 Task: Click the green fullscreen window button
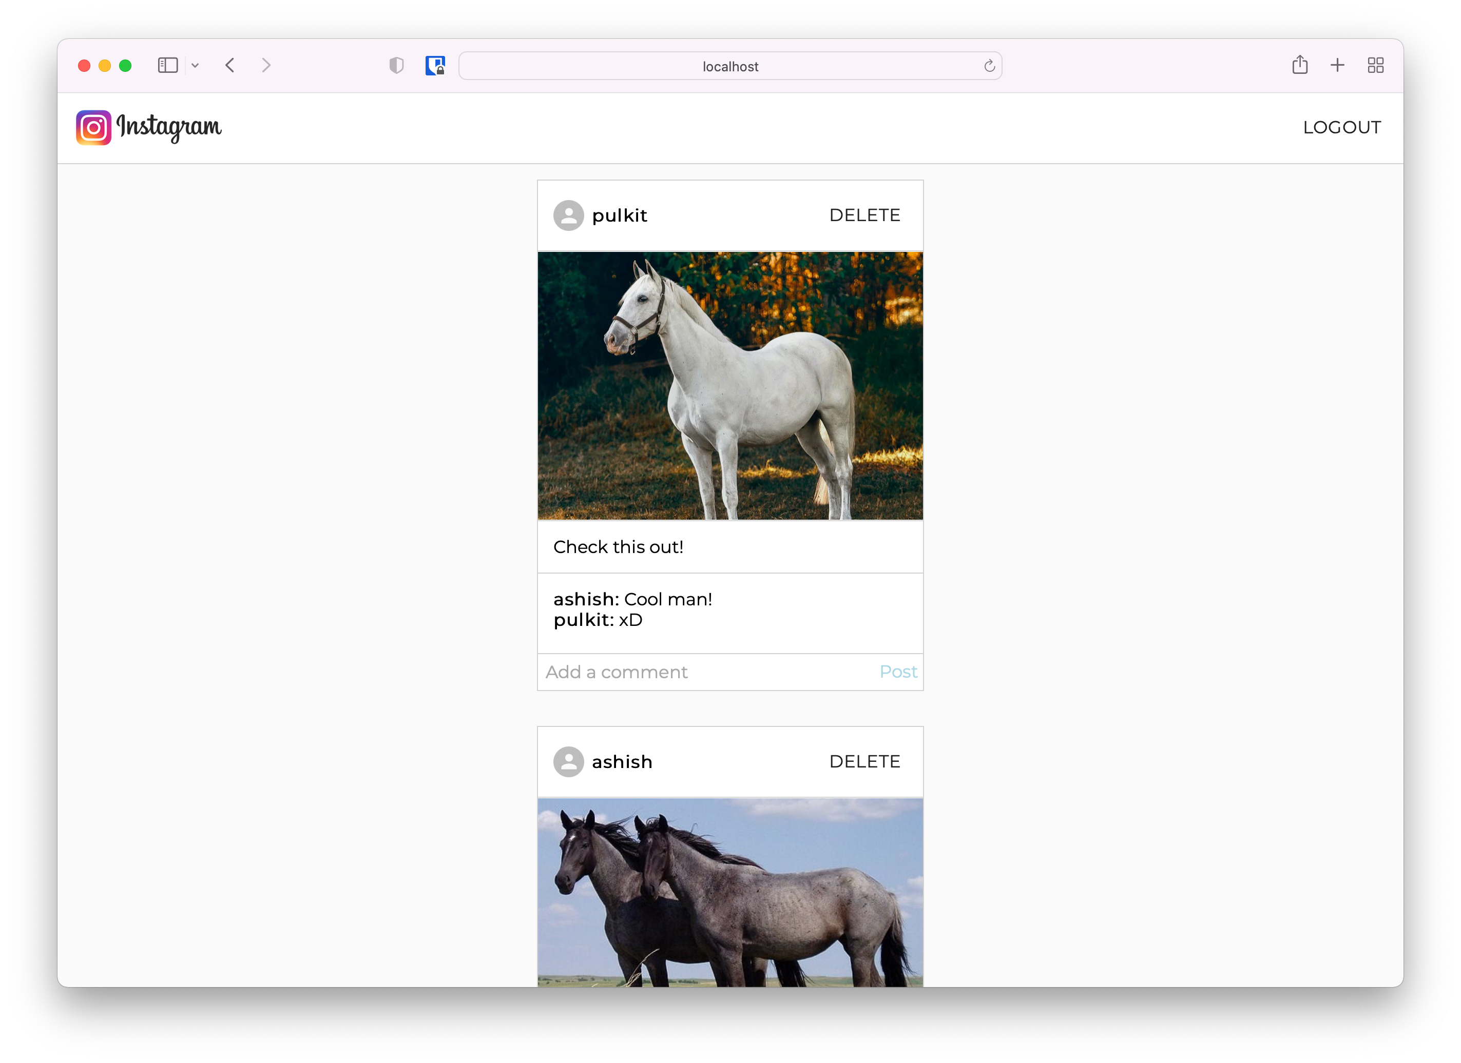[125, 66]
